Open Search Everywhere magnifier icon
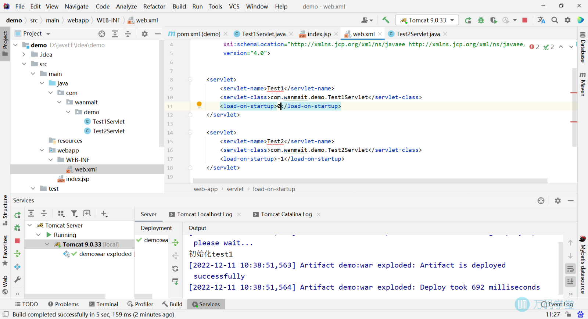 tap(555, 20)
